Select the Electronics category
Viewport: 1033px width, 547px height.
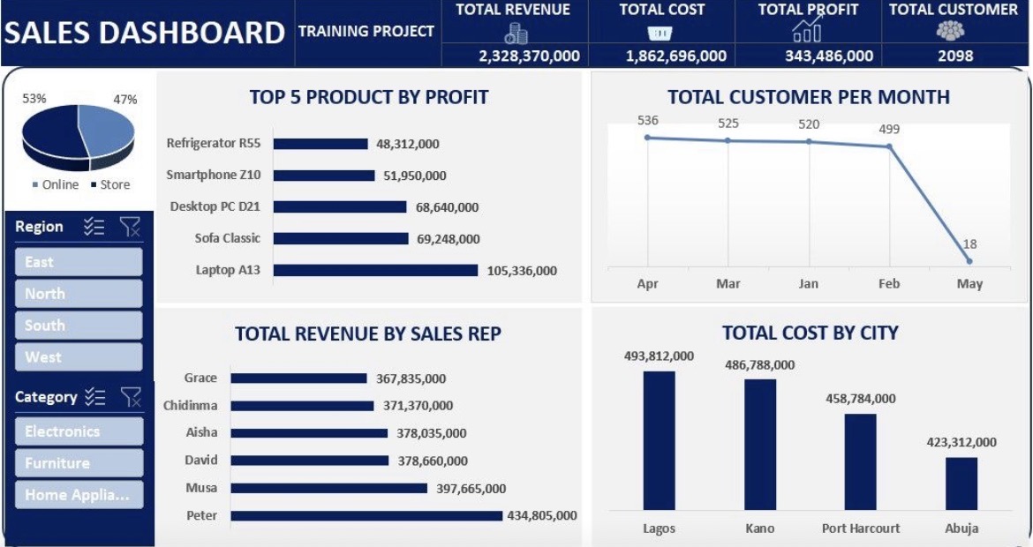pos(79,431)
